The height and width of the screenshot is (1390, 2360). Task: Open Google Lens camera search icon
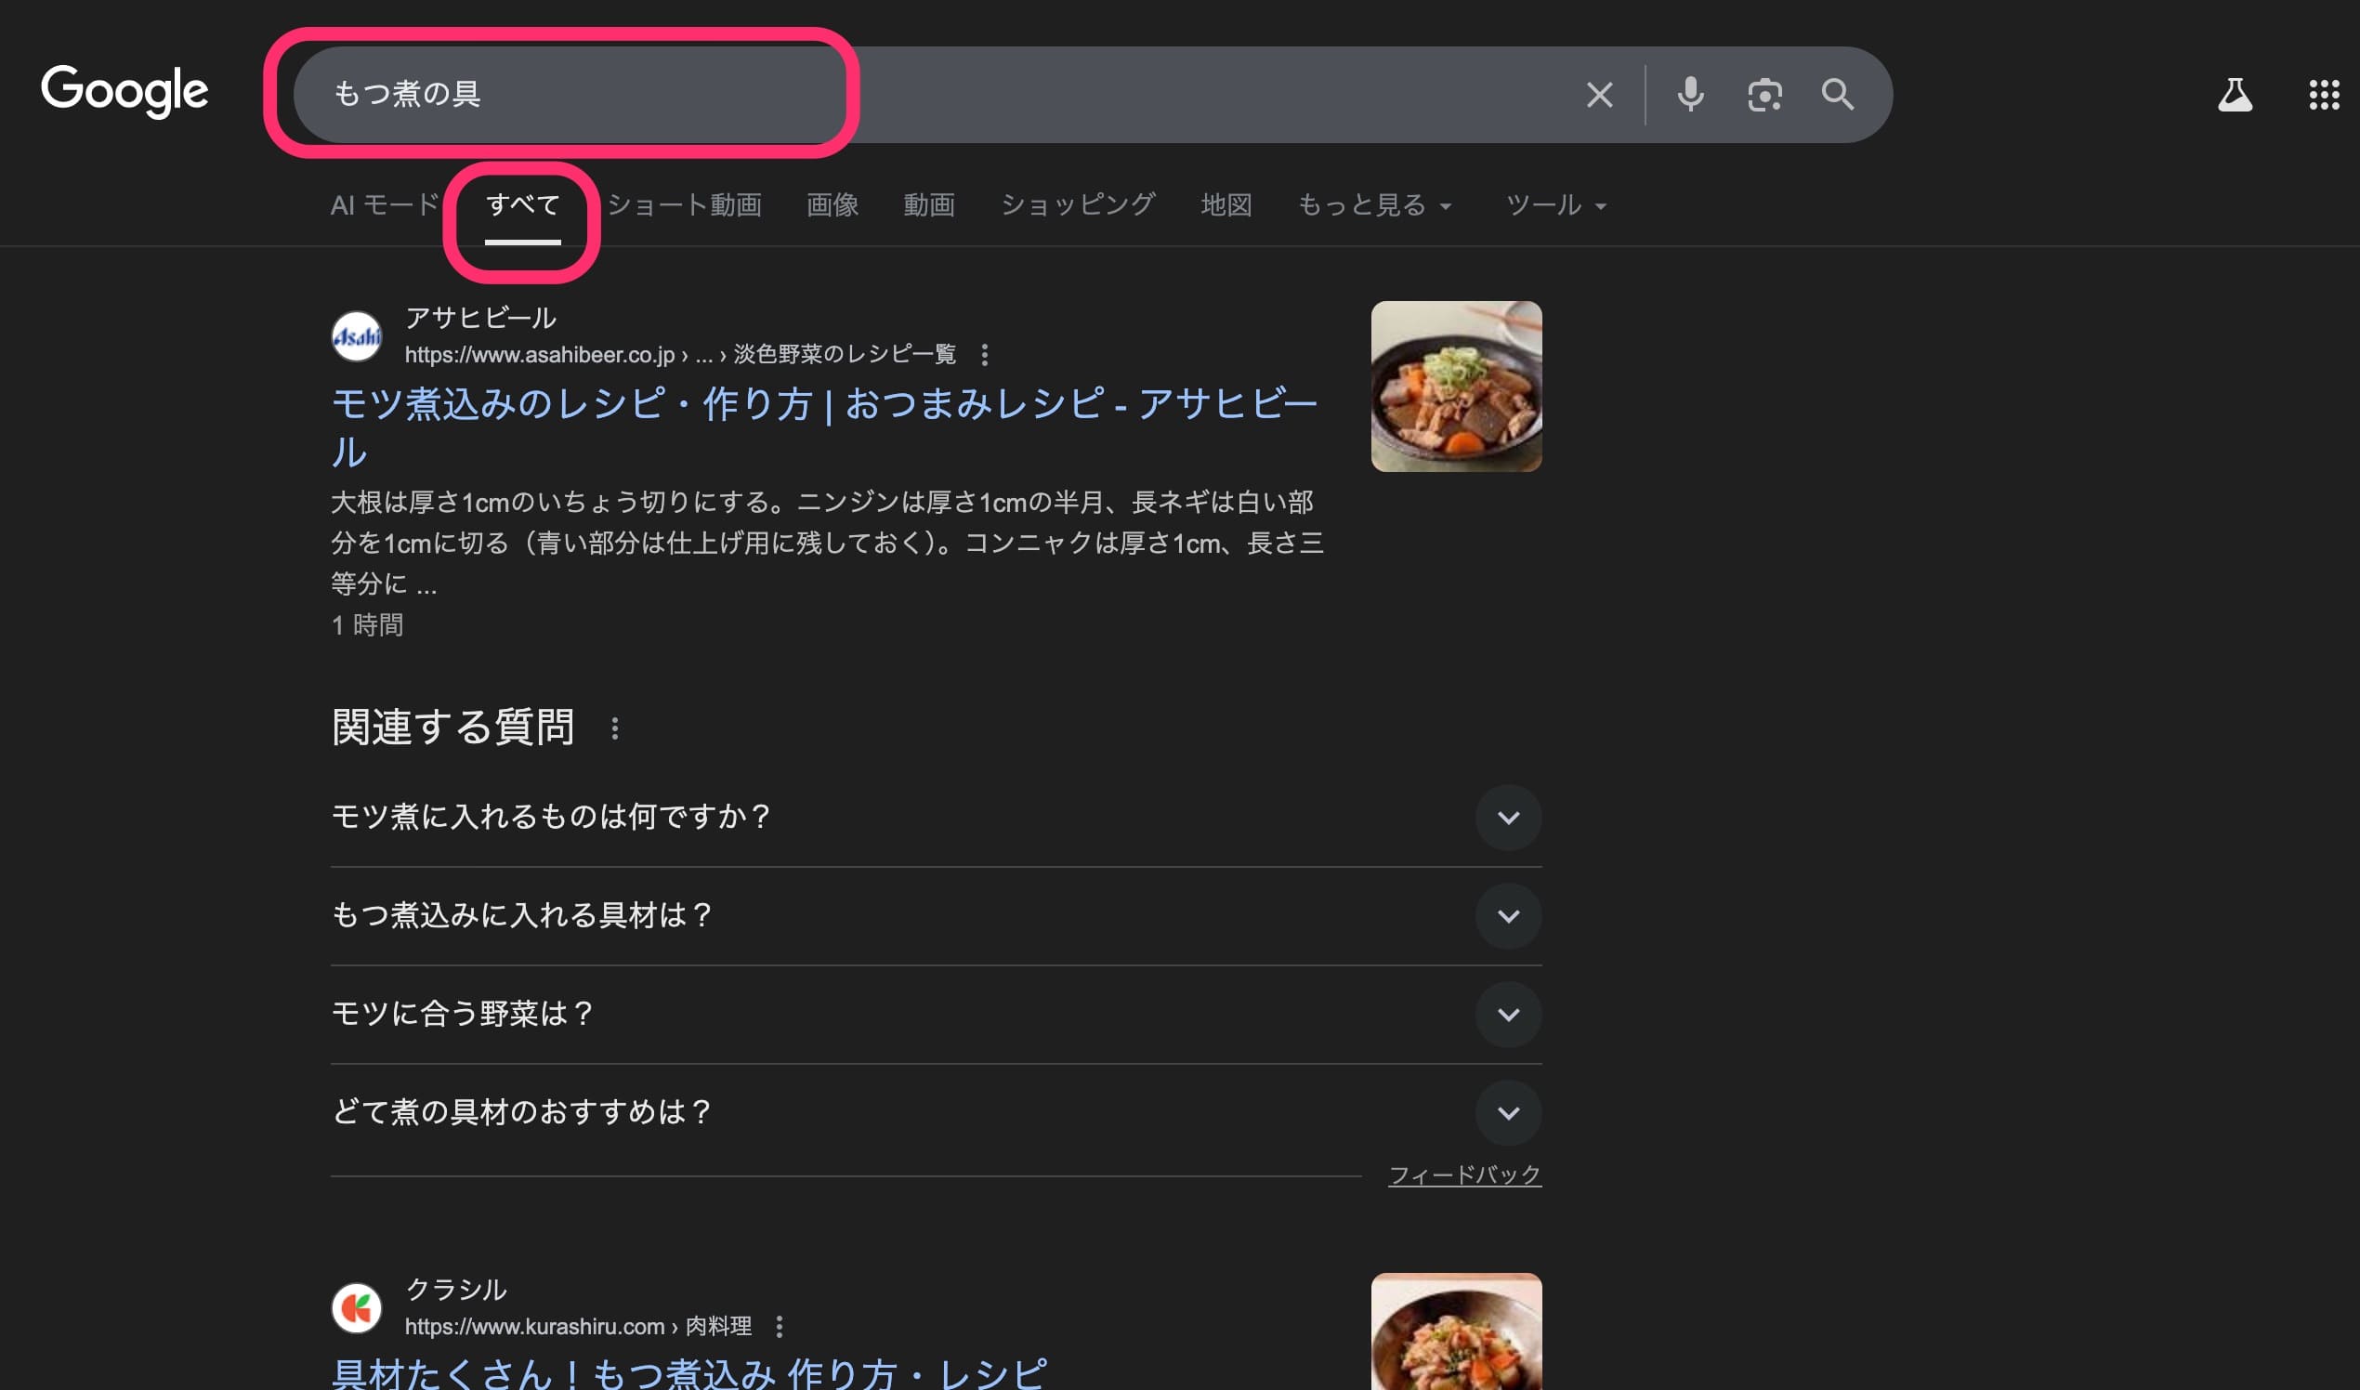1764,95
